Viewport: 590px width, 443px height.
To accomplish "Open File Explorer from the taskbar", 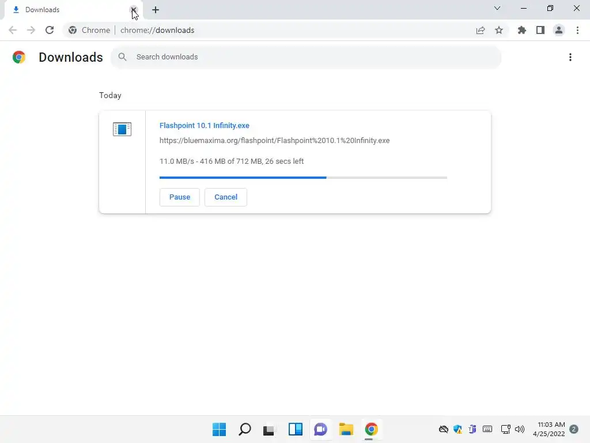I will coord(346,429).
